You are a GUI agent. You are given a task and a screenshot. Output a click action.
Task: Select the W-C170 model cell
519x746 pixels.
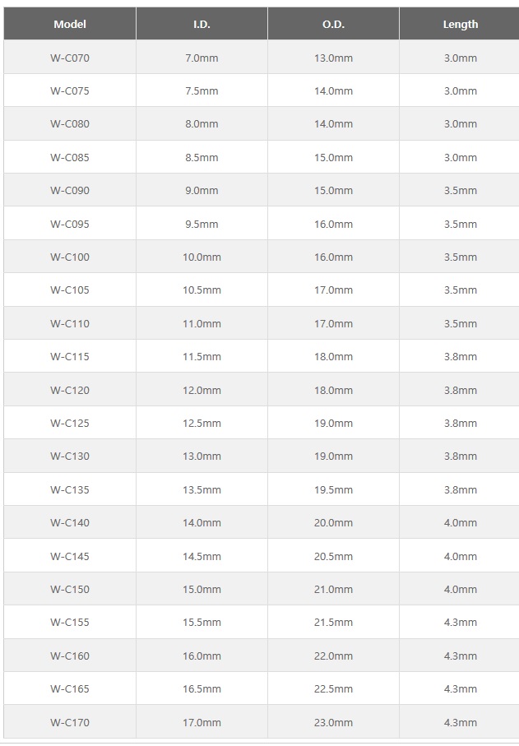(x=70, y=722)
